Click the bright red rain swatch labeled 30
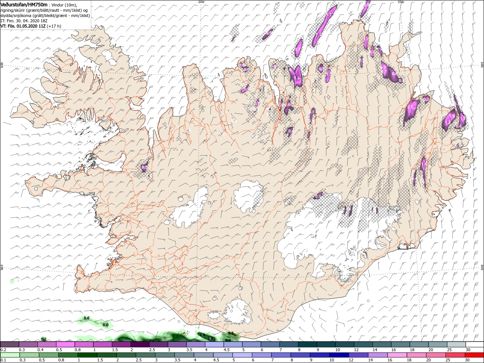The height and width of the screenshot is (363, 484). click(474, 355)
